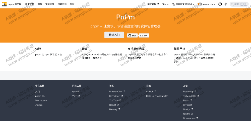Expand the 10.x version dropdown
This screenshot has width=251, height=121.
point(165,4)
